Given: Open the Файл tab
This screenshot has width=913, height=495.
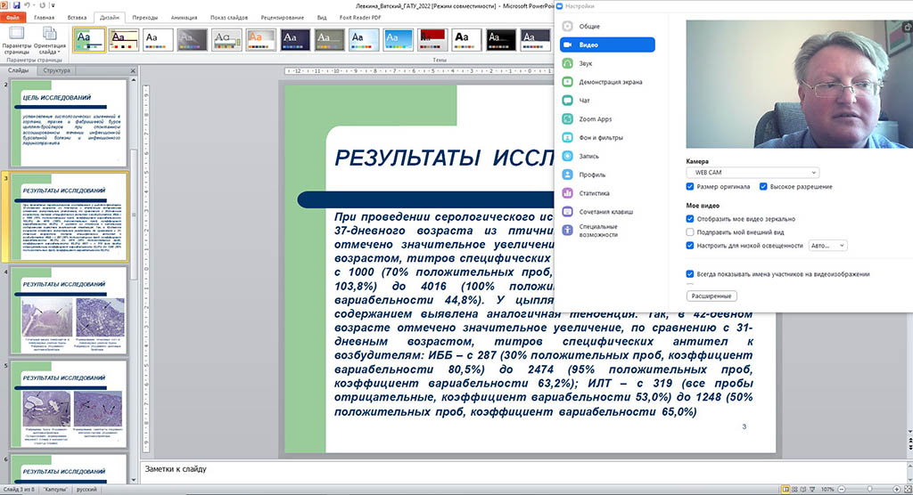Looking at the screenshot, I should tap(12, 18).
